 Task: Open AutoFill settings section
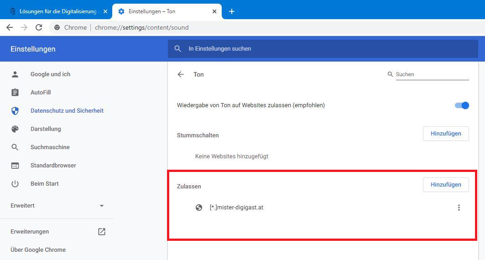click(41, 93)
